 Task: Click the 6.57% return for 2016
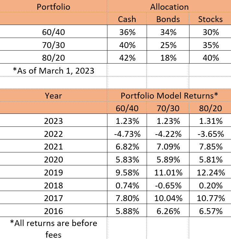210,211
